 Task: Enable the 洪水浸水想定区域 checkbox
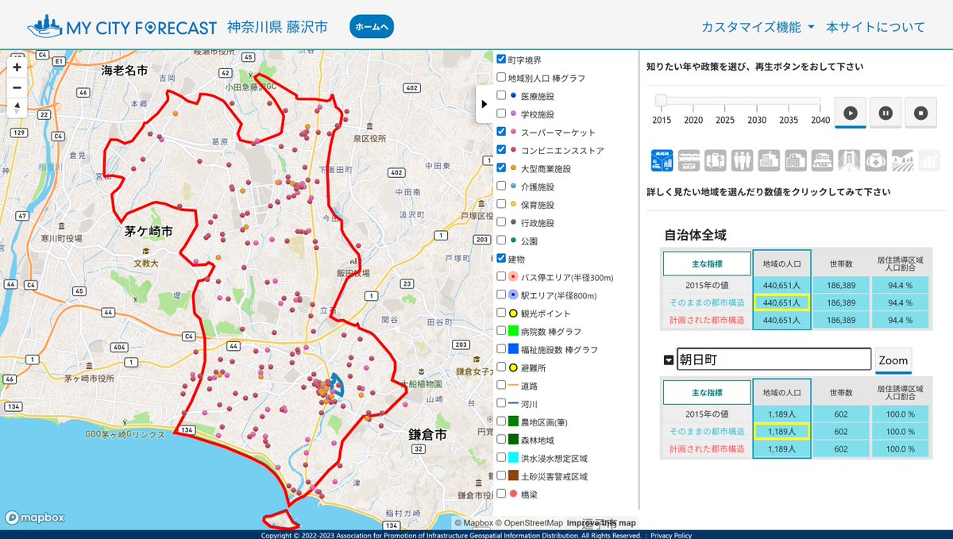pyautogui.click(x=501, y=458)
